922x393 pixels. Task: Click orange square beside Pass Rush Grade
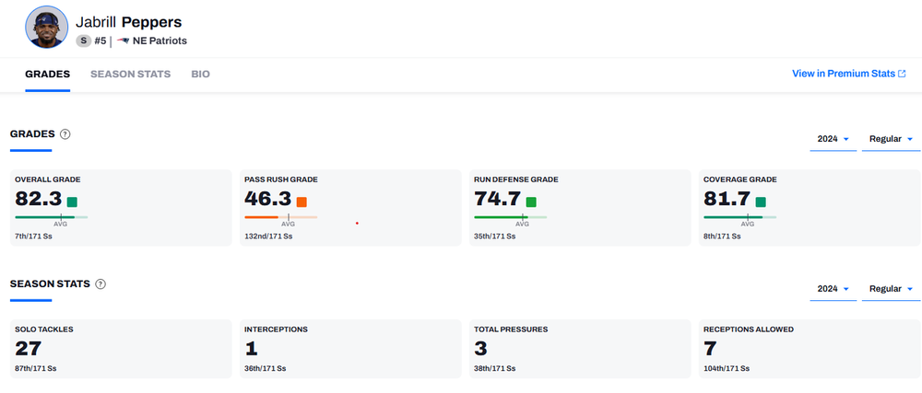[x=301, y=202]
